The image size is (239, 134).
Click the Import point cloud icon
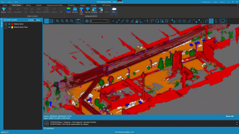coord(3,9)
